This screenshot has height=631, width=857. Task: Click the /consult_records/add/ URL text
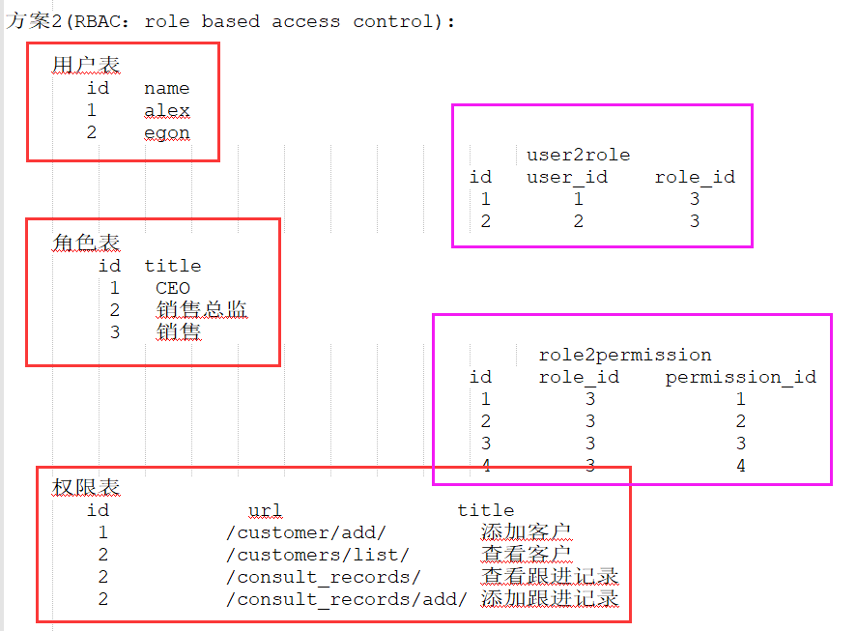coord(346,599)
